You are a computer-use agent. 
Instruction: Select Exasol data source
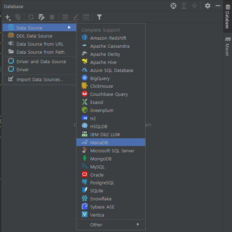[111, 102]
